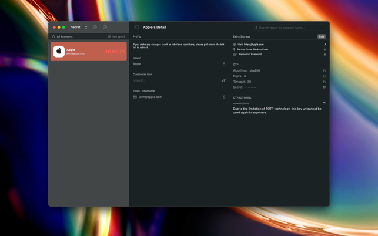This screenshot has height=236, width=378.
Task: Click the lock icon on the Backup Code row
Action: 325,50
